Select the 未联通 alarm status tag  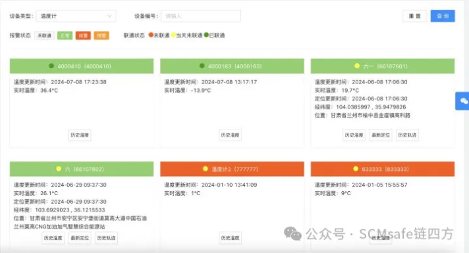pyautogui.click(x=44, y=35)
